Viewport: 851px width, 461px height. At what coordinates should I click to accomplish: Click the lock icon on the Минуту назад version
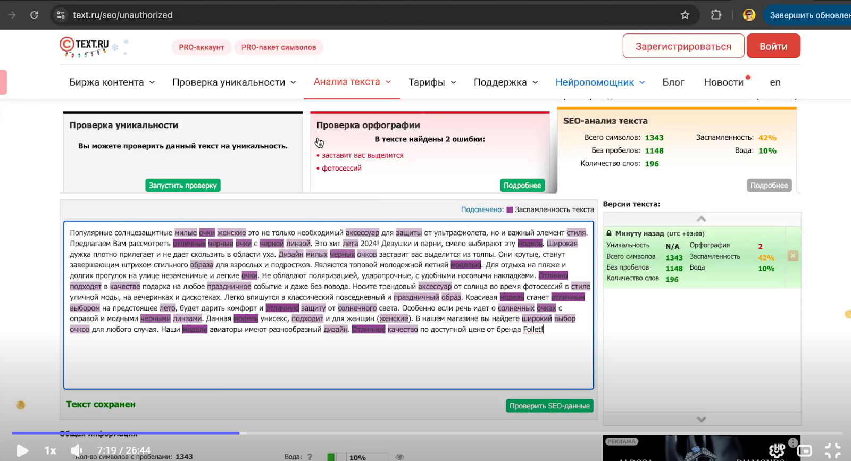(609, 233)
